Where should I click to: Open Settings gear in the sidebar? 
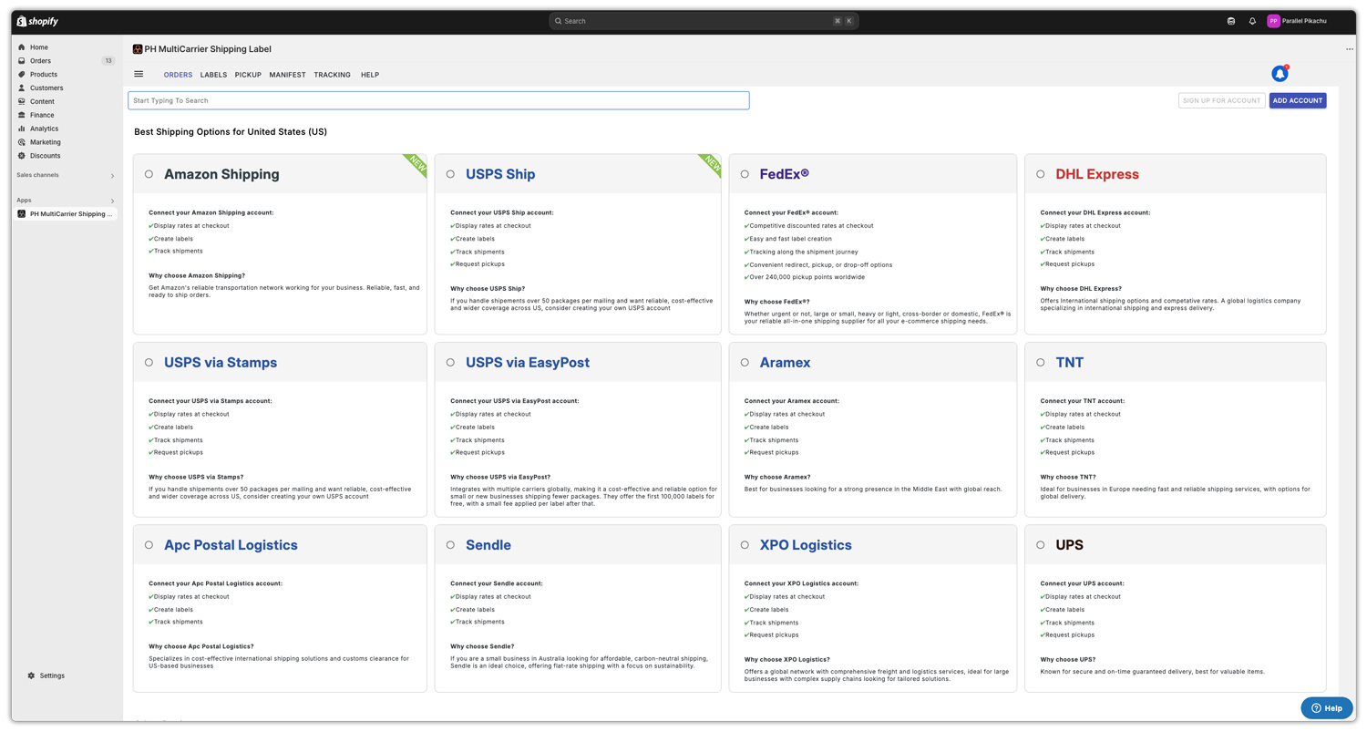point(46,675)
